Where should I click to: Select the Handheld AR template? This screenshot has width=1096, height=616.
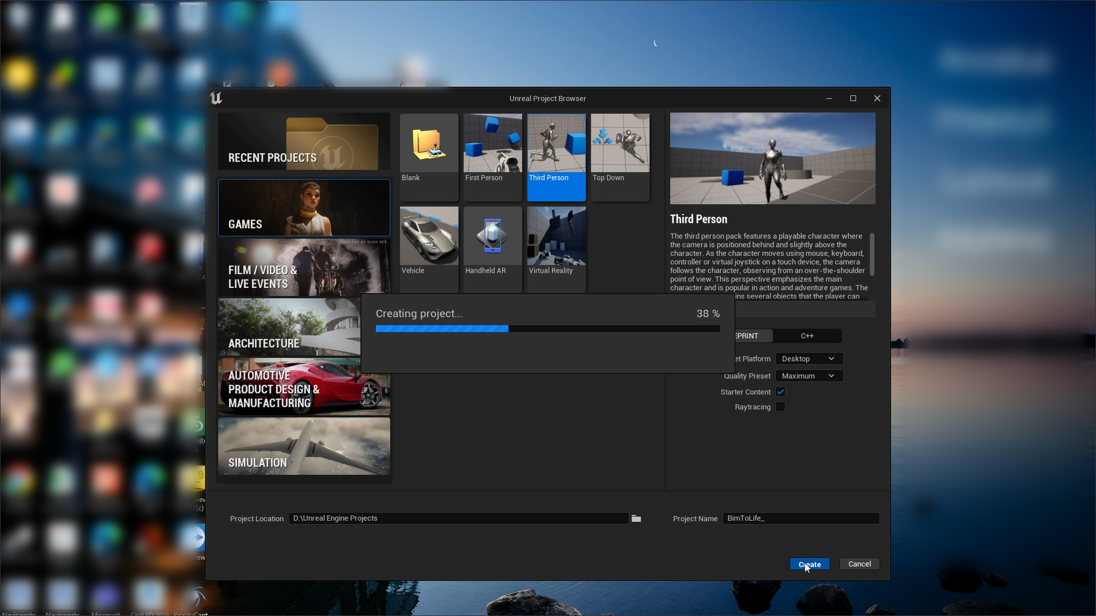click(493, 250)
